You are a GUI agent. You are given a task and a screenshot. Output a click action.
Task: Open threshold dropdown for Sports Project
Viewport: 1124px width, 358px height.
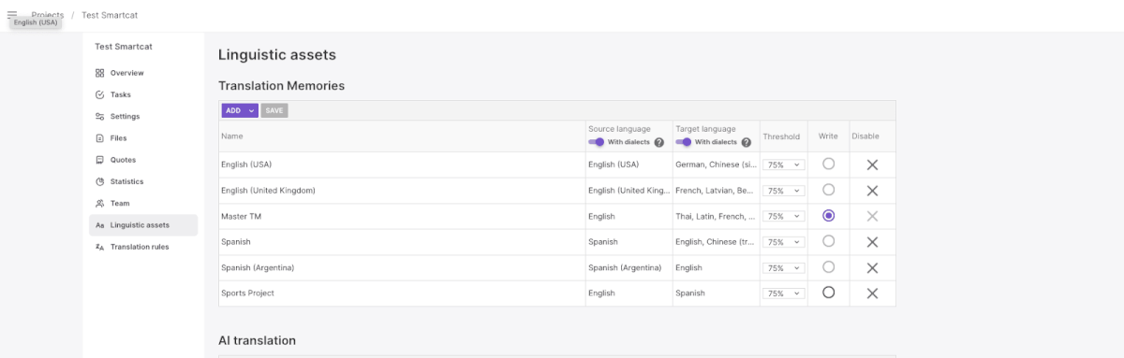pyautogui.click(x=783, y=294)
